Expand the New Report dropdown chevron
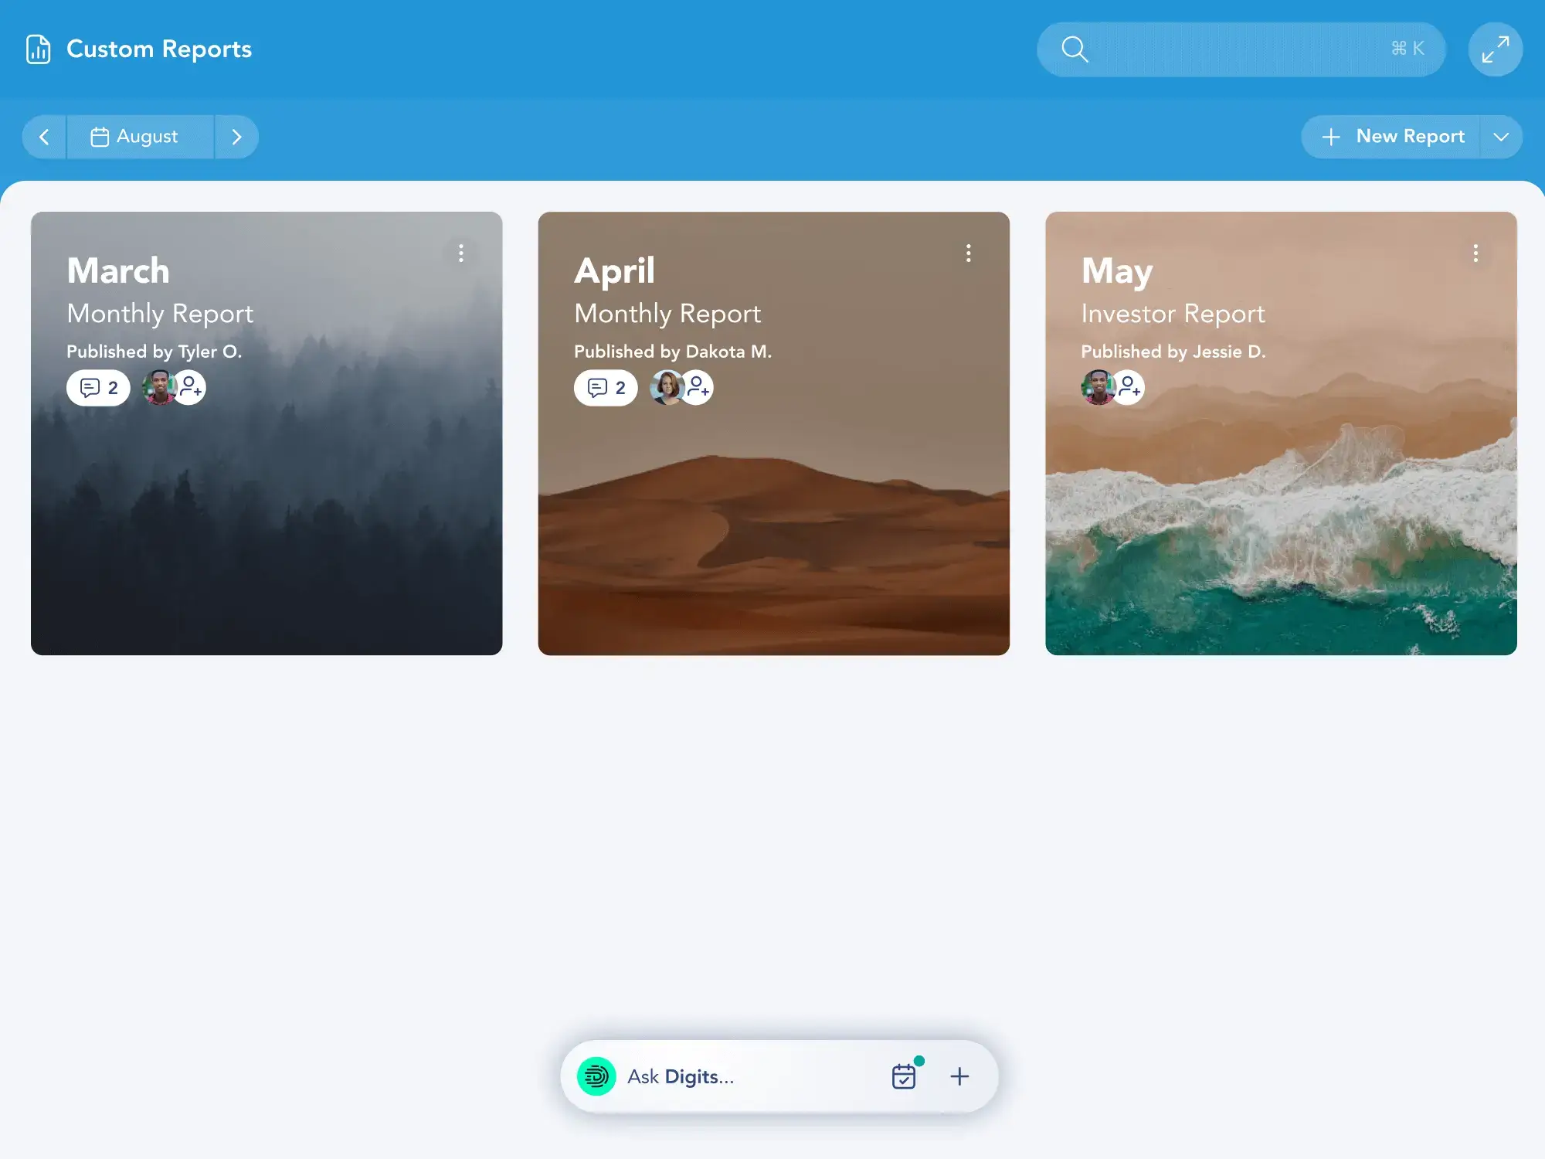Image resolution: width=1545 pixels, height=1159 pixels. 1503,136
